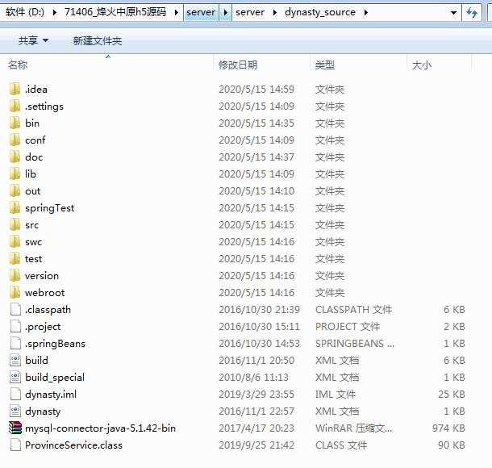Viewport: 492px width, 468px height.
Task: Click the dynasty.iml filename
Action: [x=51, y=395]
